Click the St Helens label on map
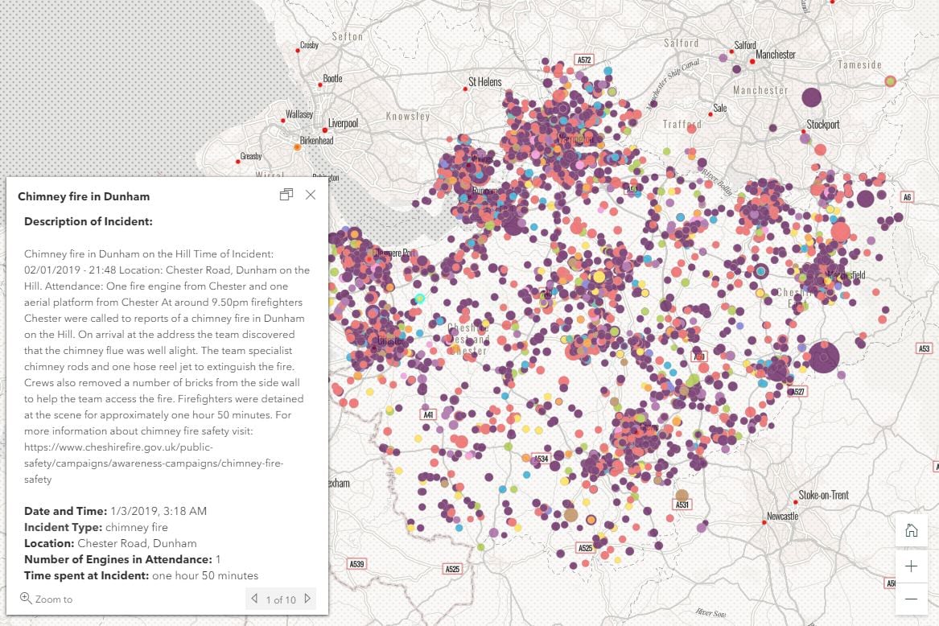This screenshot has width=939, height=626. tap(485, 81)
